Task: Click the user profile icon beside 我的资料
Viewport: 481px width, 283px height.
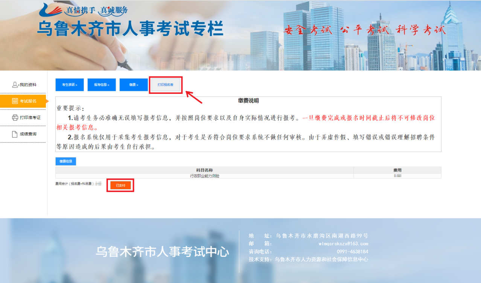Action: click(15, 85)
